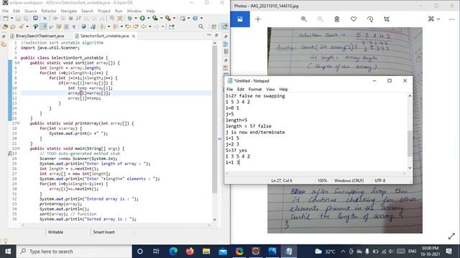Click the External Tools run icon in Eclipse
The image size is (460, 258).
pos(167,18)
